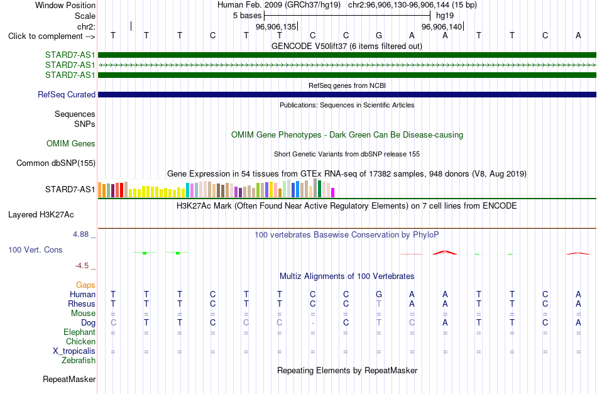The image size is (597, 394).
Task: Click the RepeatMasker track label
Action: click(69, 379)
